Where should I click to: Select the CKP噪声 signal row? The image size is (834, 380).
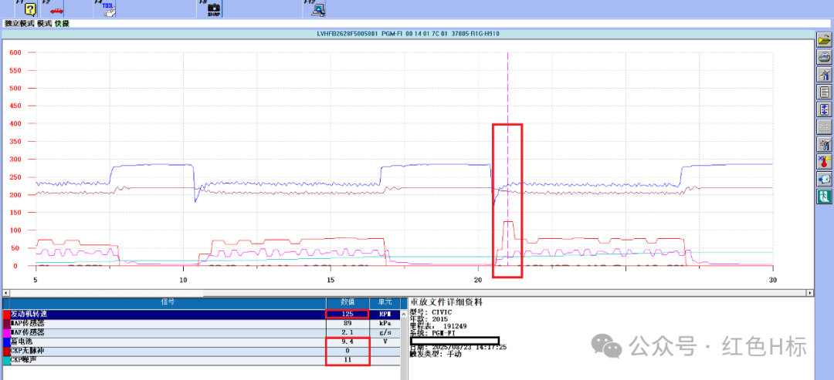pos(202,361)
